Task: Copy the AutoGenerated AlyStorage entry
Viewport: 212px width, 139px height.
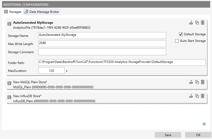Action: [x=197, y=23]
